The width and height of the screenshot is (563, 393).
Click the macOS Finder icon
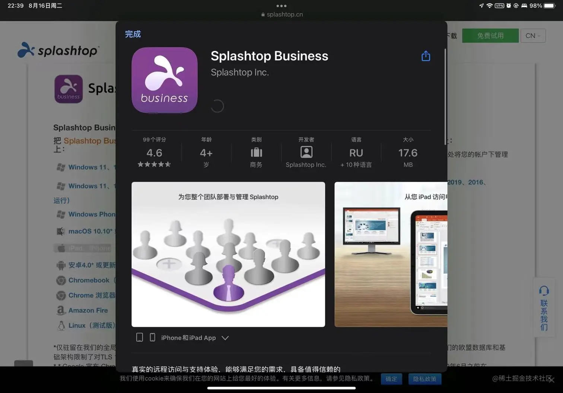point(61,231)
